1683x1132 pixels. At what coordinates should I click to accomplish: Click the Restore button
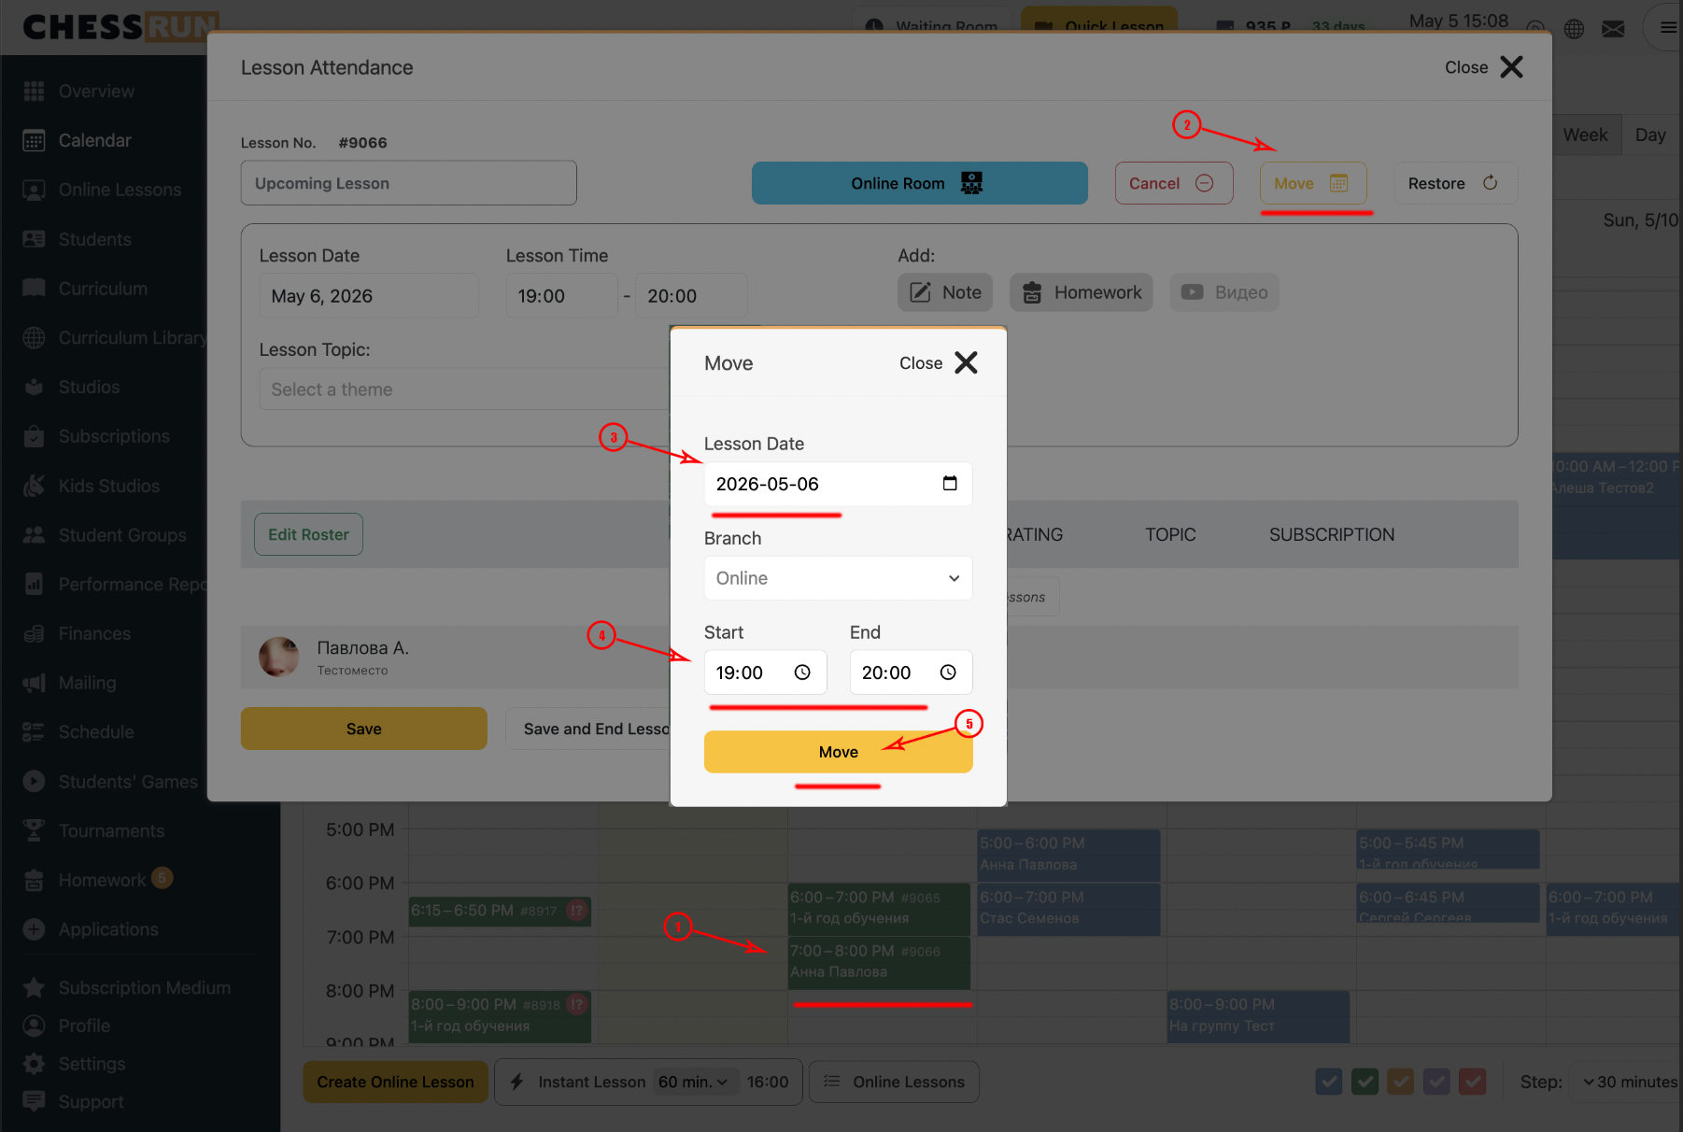point(1455,183)
